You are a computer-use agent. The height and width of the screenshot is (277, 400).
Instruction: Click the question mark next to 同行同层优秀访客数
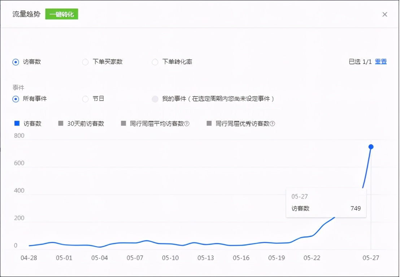point(273,123)
